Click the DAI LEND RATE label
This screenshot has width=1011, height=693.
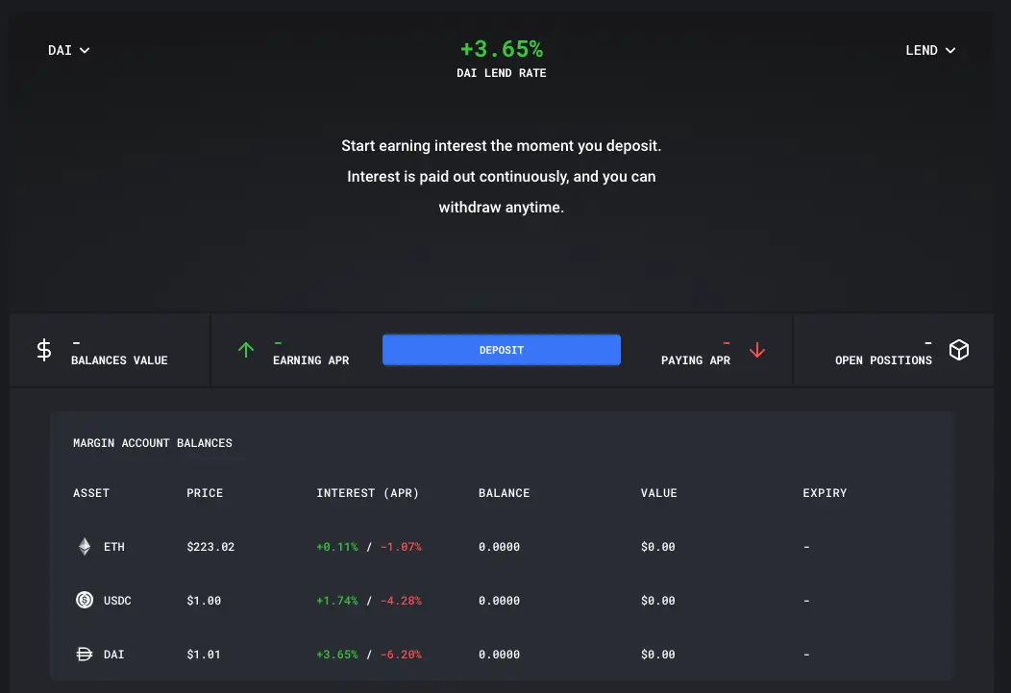point(502,73)
